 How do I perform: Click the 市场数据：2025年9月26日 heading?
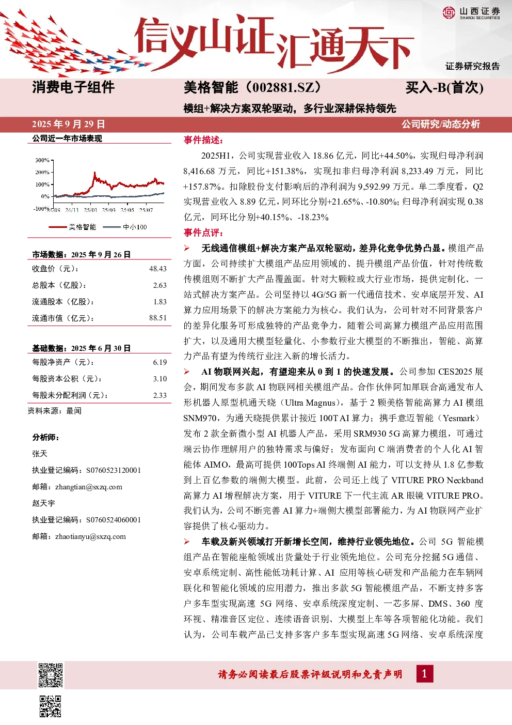[x=82, y=254]
